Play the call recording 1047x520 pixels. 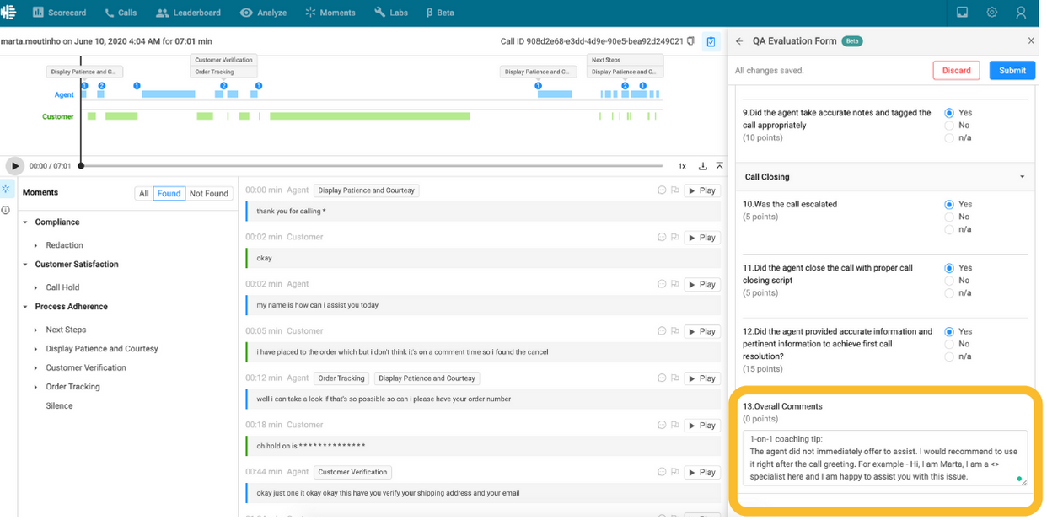(x=14, y=166)
